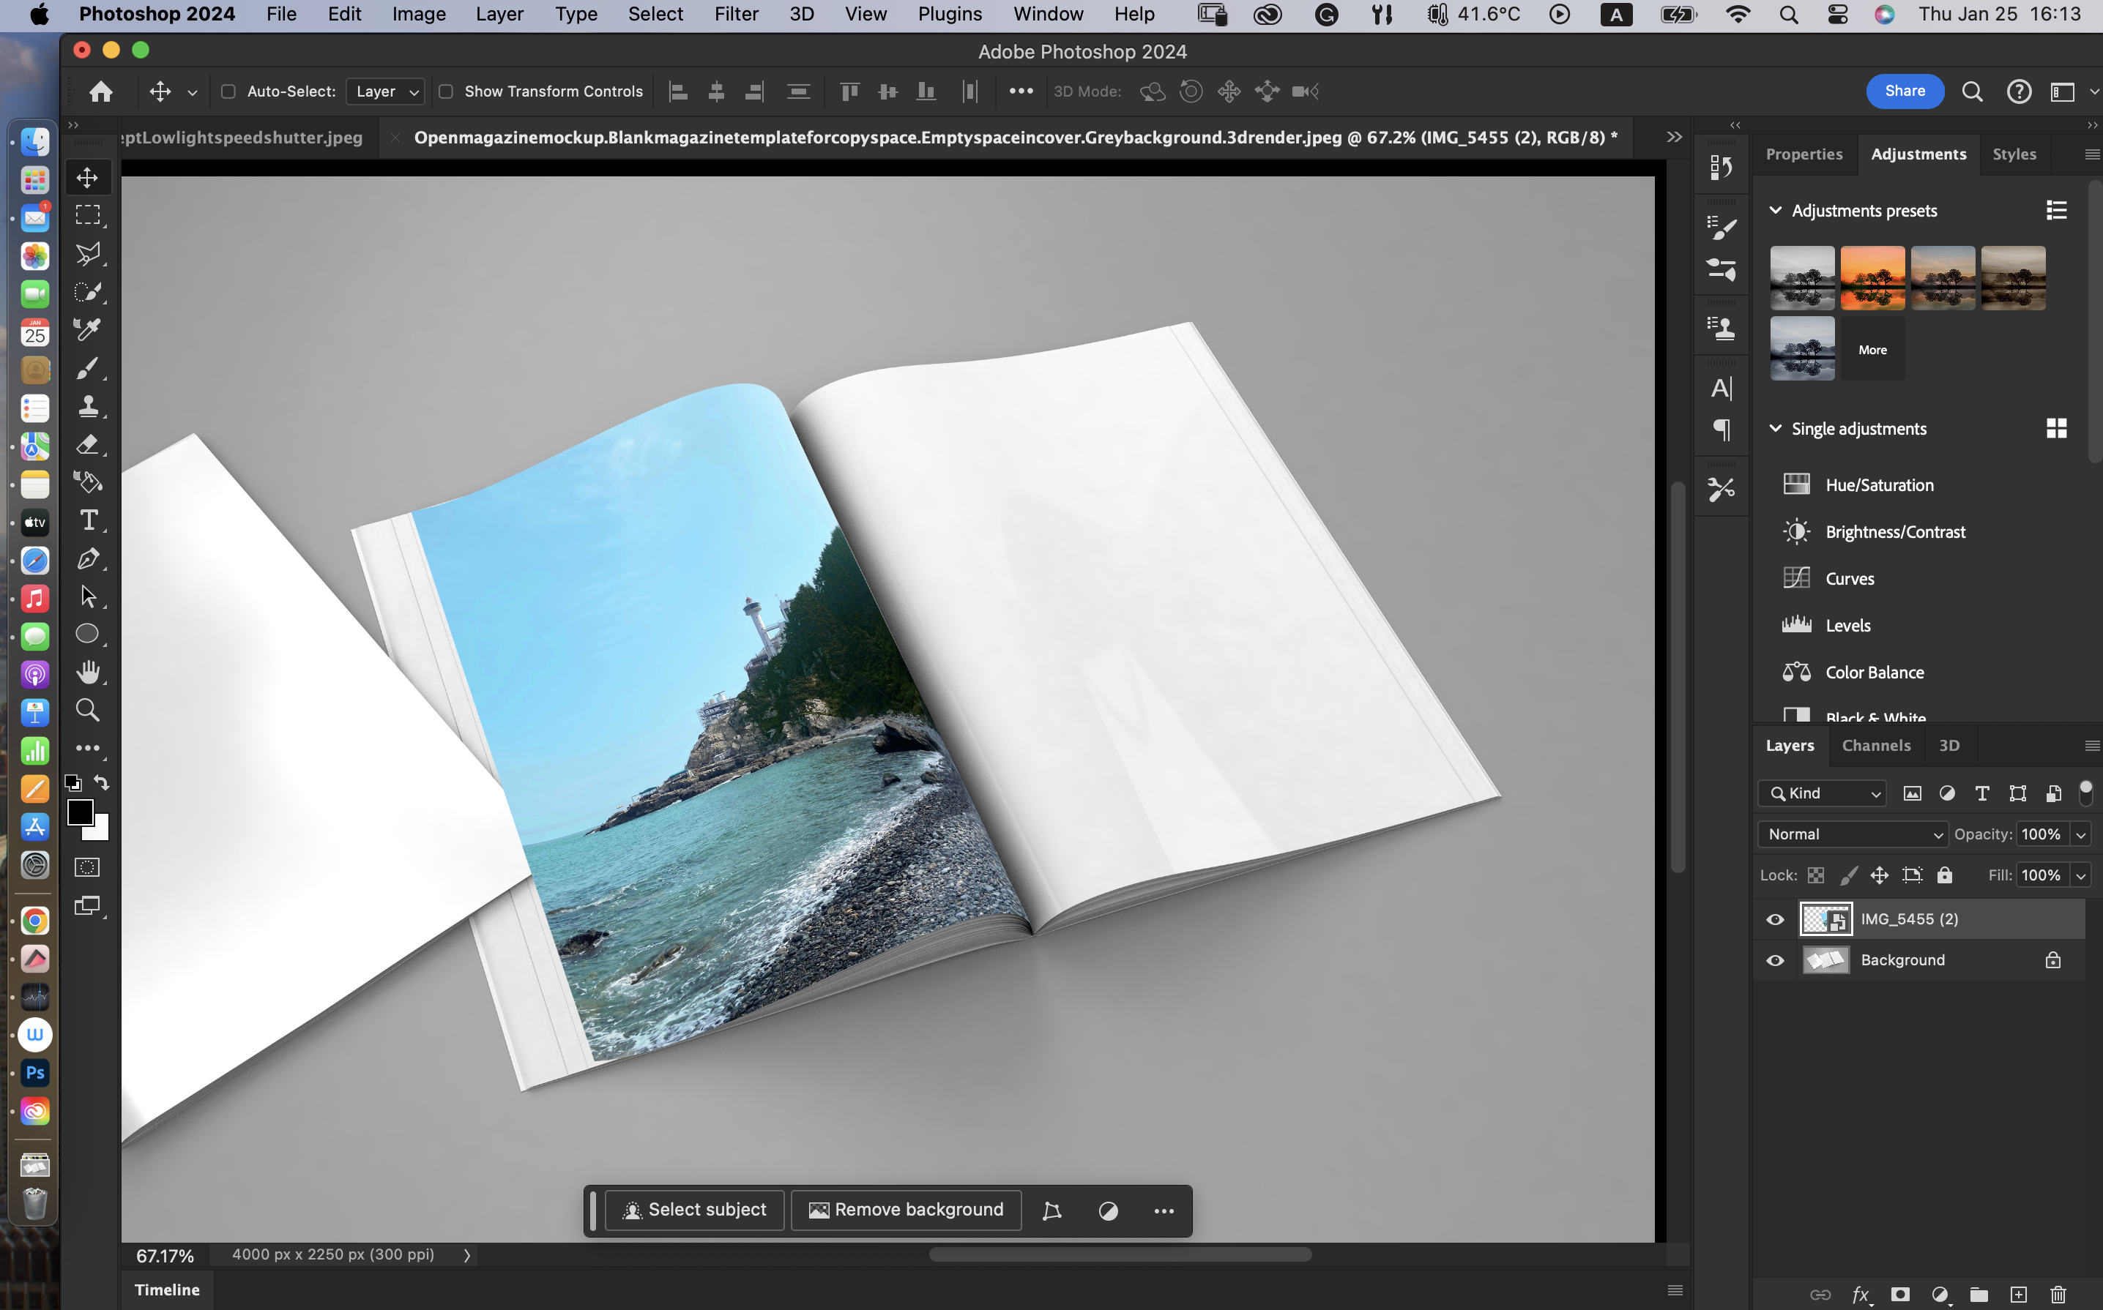Check Show Transform Controls option
Image resolution: width=2103 pixels, height=1310 pixels.
point(445,91)
